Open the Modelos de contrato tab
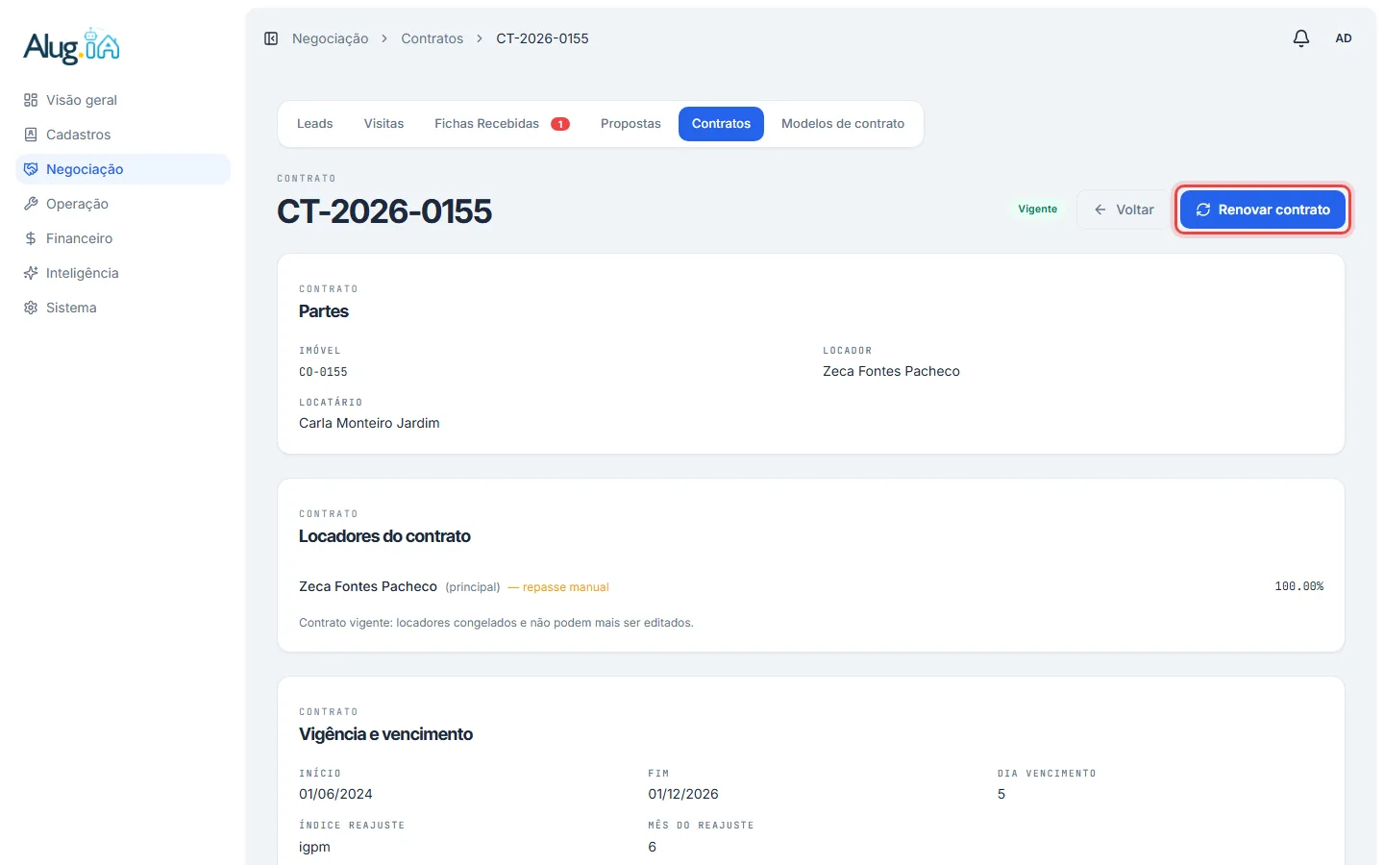 point(843,124)
